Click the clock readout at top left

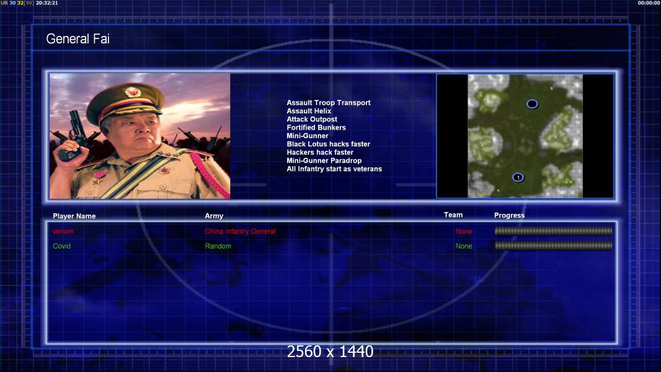pos(47,3)
